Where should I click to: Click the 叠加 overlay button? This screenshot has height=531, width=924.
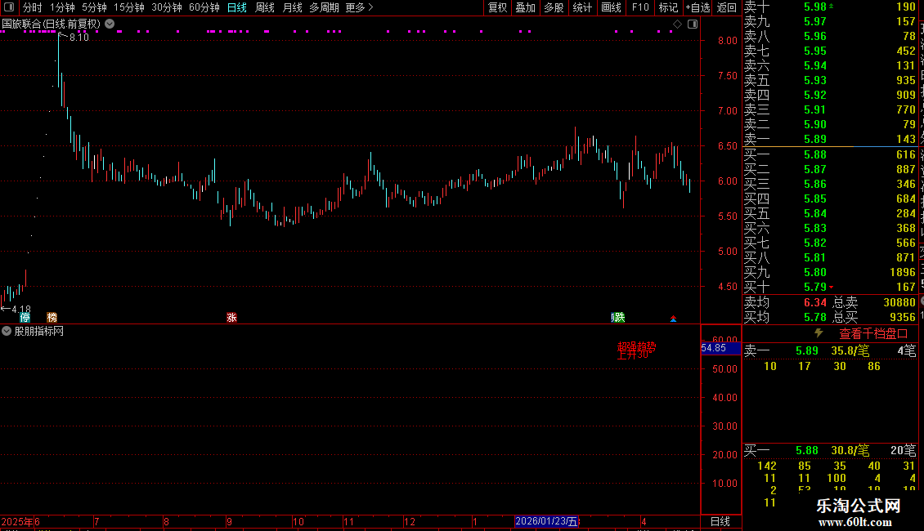(525, 7)
